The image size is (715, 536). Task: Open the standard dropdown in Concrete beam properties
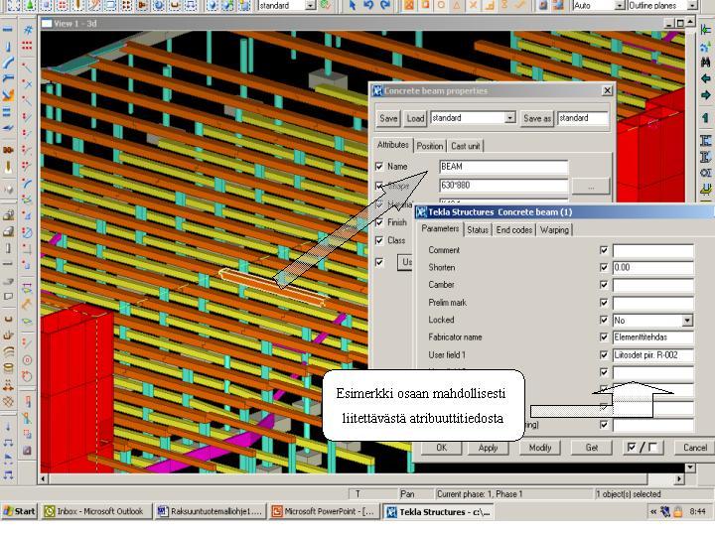click(x=510, y=118)
